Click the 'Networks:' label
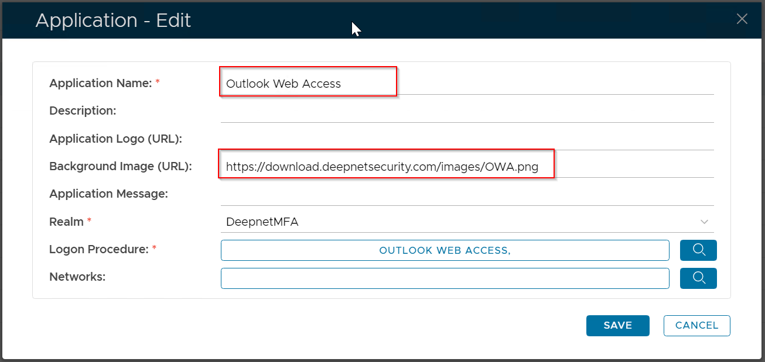 click(77, 277)
